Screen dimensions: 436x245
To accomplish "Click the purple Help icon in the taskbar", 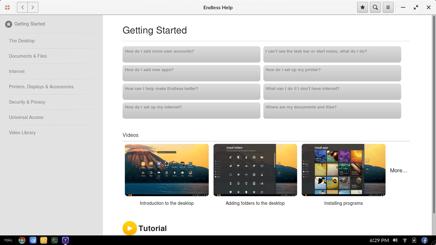I will (x=65, y=240).
